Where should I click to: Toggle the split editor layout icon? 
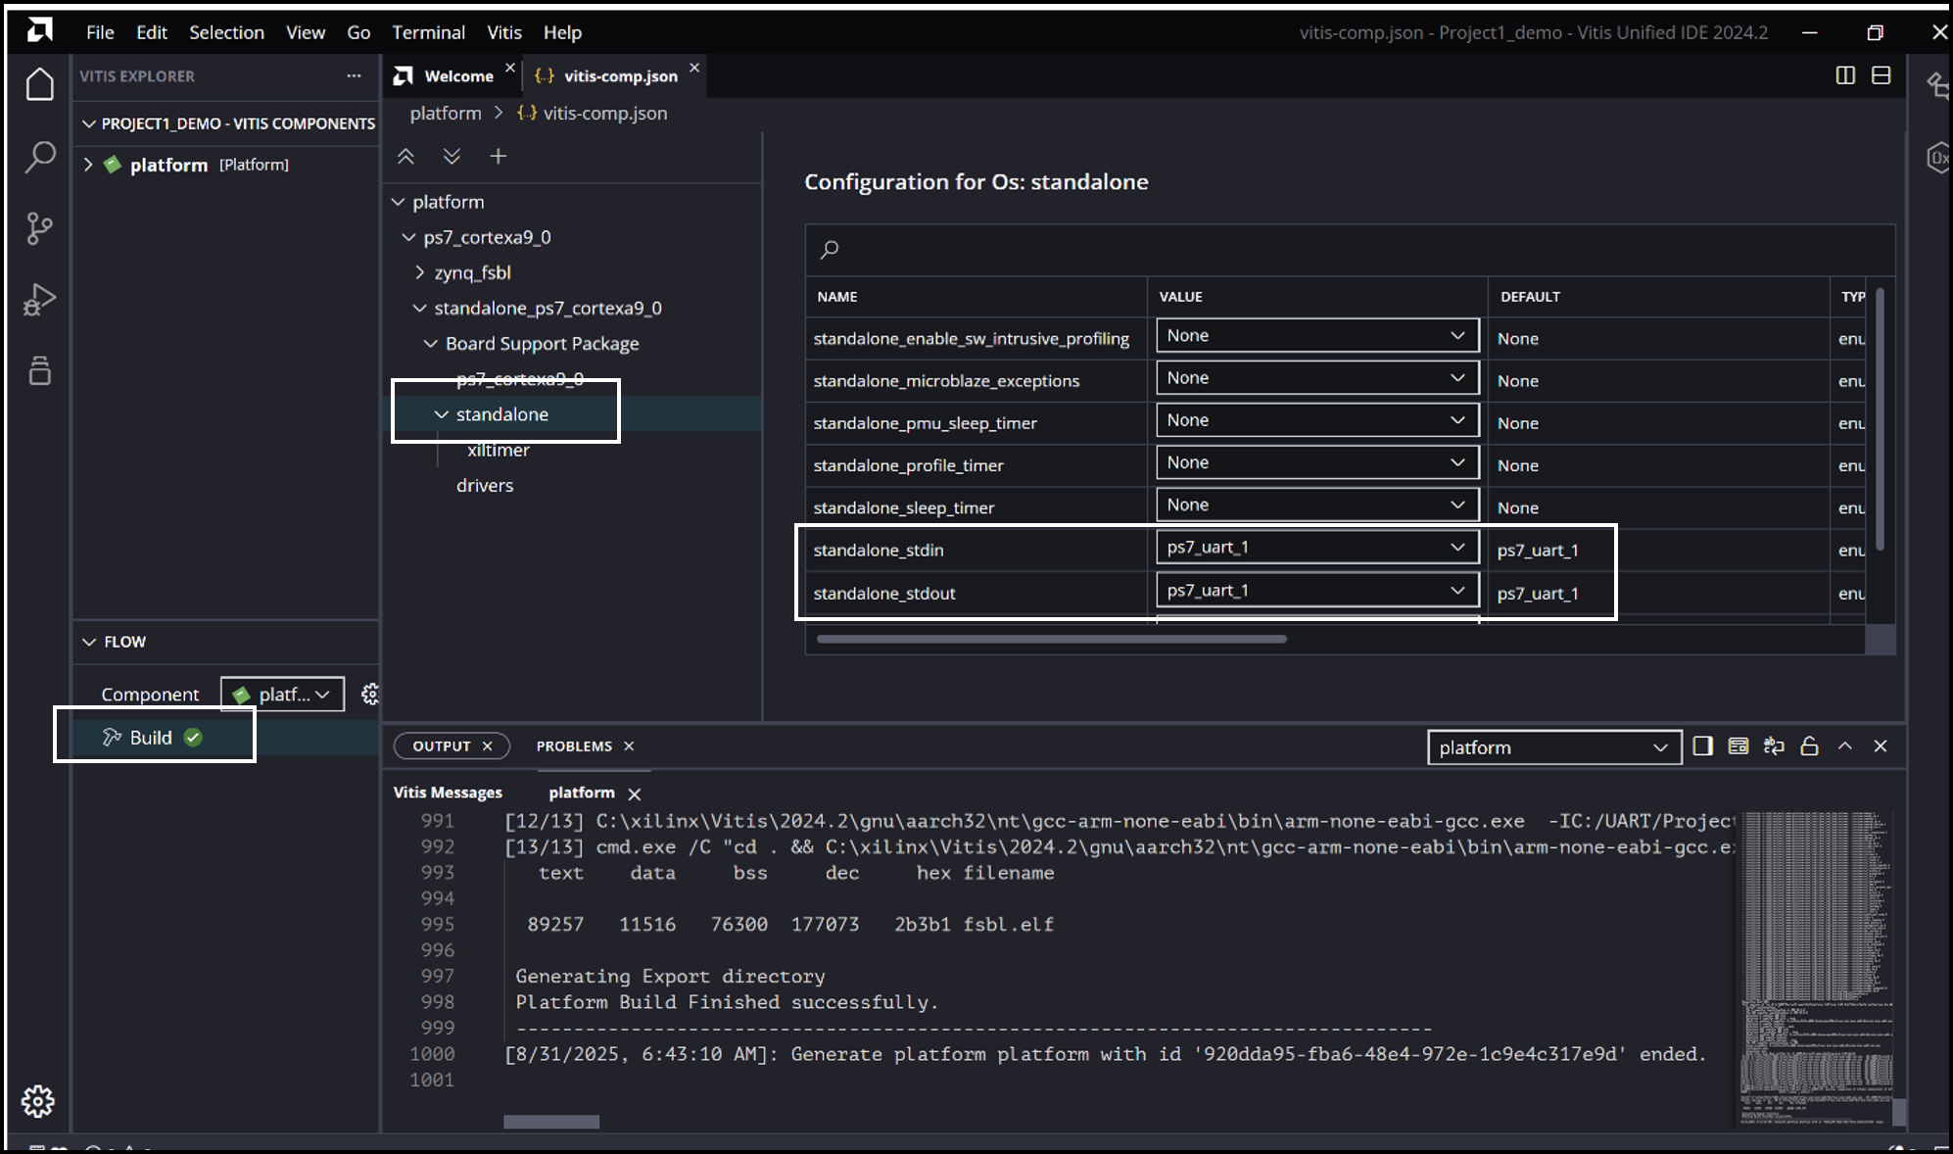1845,74
